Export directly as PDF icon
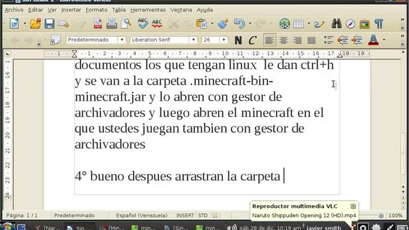409x230 pixels. [x=98, y=24]
